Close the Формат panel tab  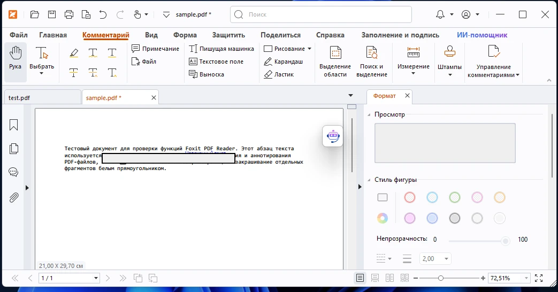point(408,96)
